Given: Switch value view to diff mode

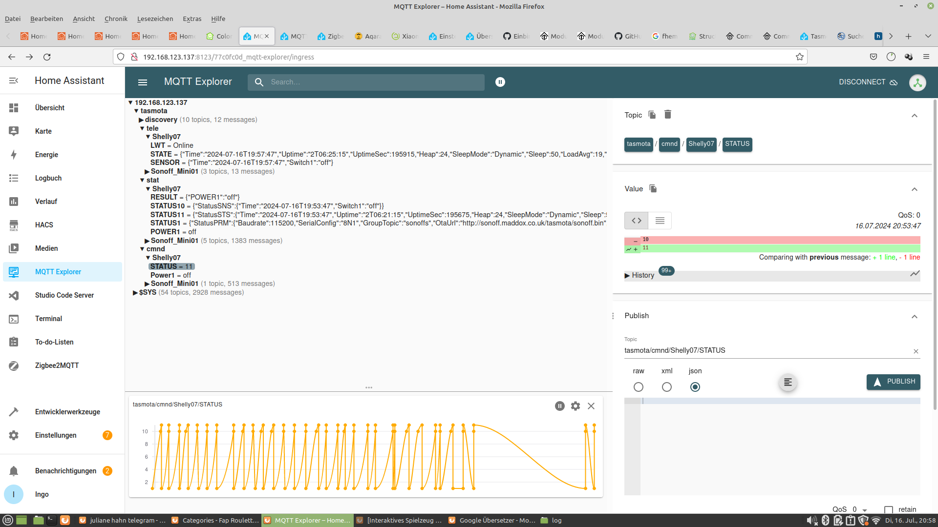Looking at the screenshot, I should pos(636,221).
